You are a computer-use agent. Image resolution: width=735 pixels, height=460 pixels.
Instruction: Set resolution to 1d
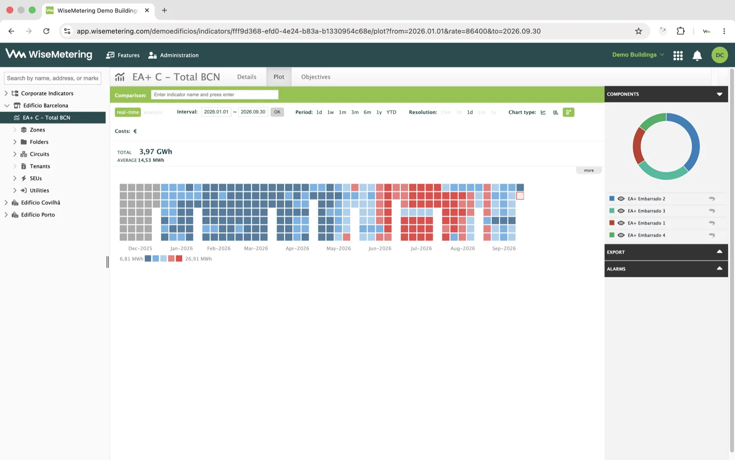click(x=470, y=112)
